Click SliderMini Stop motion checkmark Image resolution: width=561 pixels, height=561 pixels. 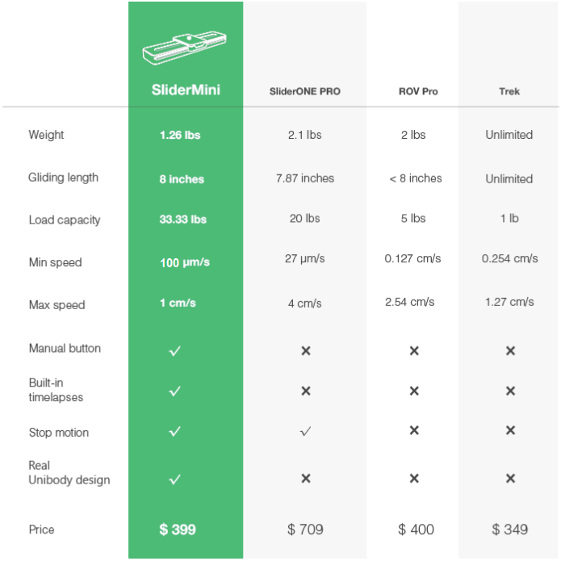pyautogui.click(x=175, y=432)
